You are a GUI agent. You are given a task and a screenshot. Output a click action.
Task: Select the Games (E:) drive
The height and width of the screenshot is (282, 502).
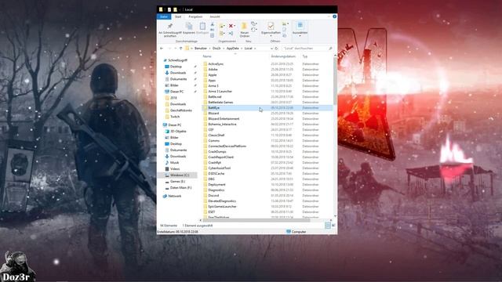click(x=177, y=181)
